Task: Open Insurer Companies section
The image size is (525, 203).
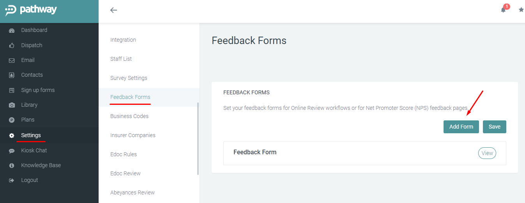Action: 133,135
